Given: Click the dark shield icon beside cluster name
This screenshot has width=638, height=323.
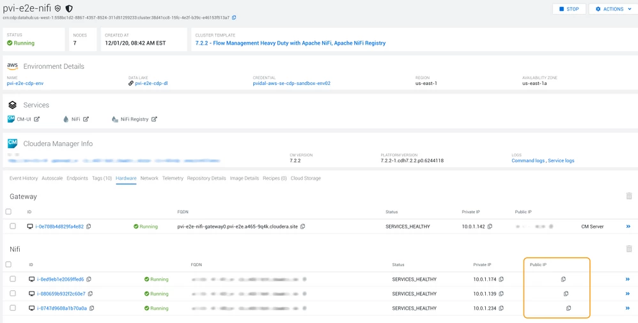Looking at the screenshot, I should point(69,8).
